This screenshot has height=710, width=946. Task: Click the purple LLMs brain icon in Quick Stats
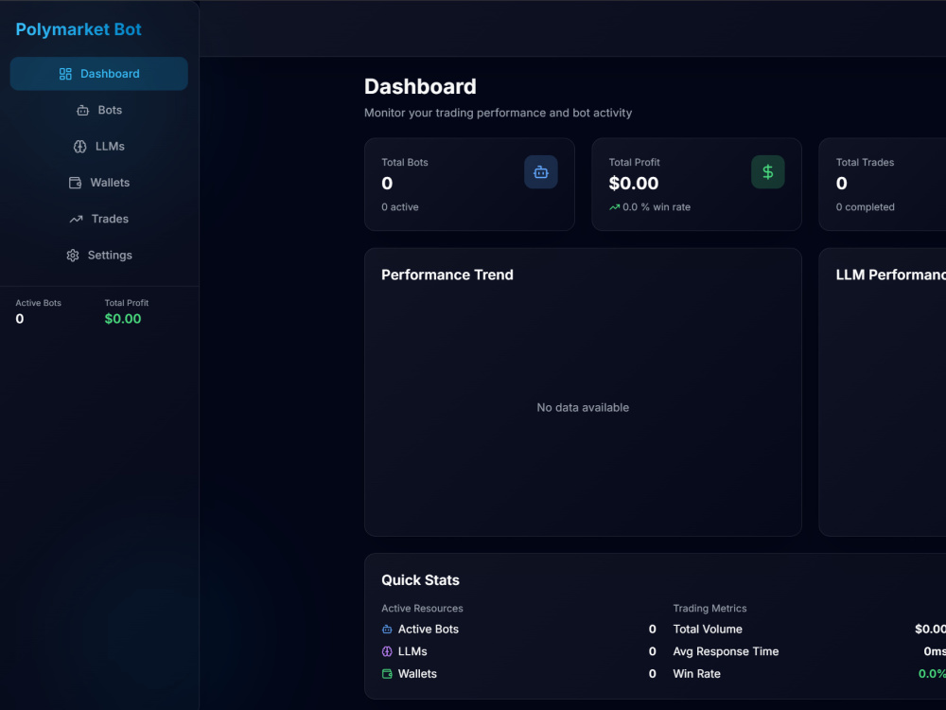[387, 651]
